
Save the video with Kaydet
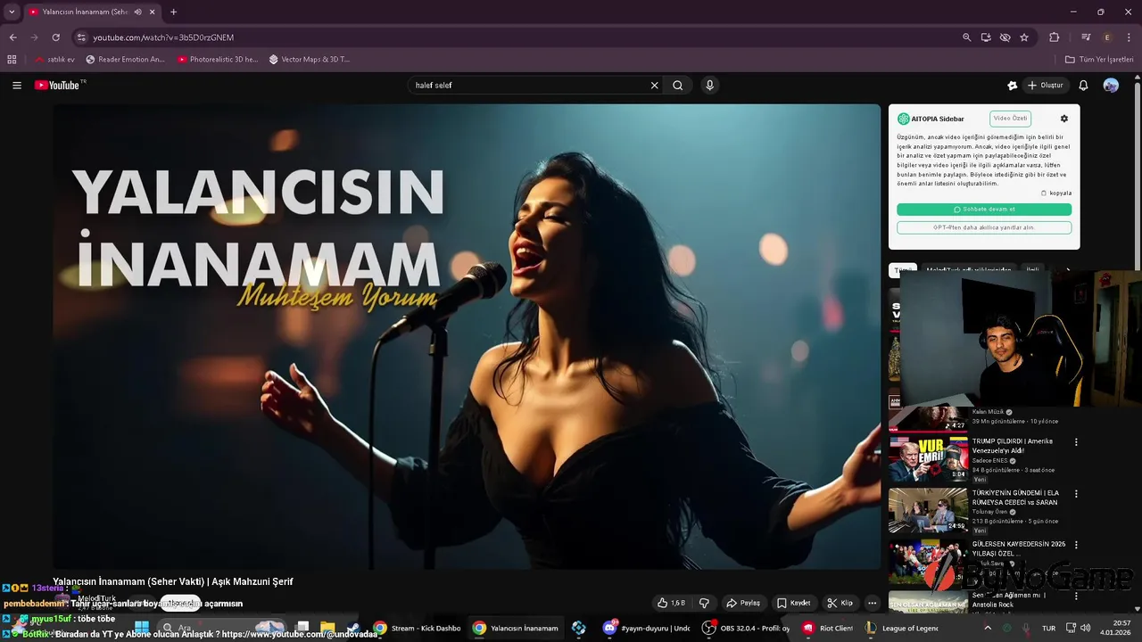(793, 603)
